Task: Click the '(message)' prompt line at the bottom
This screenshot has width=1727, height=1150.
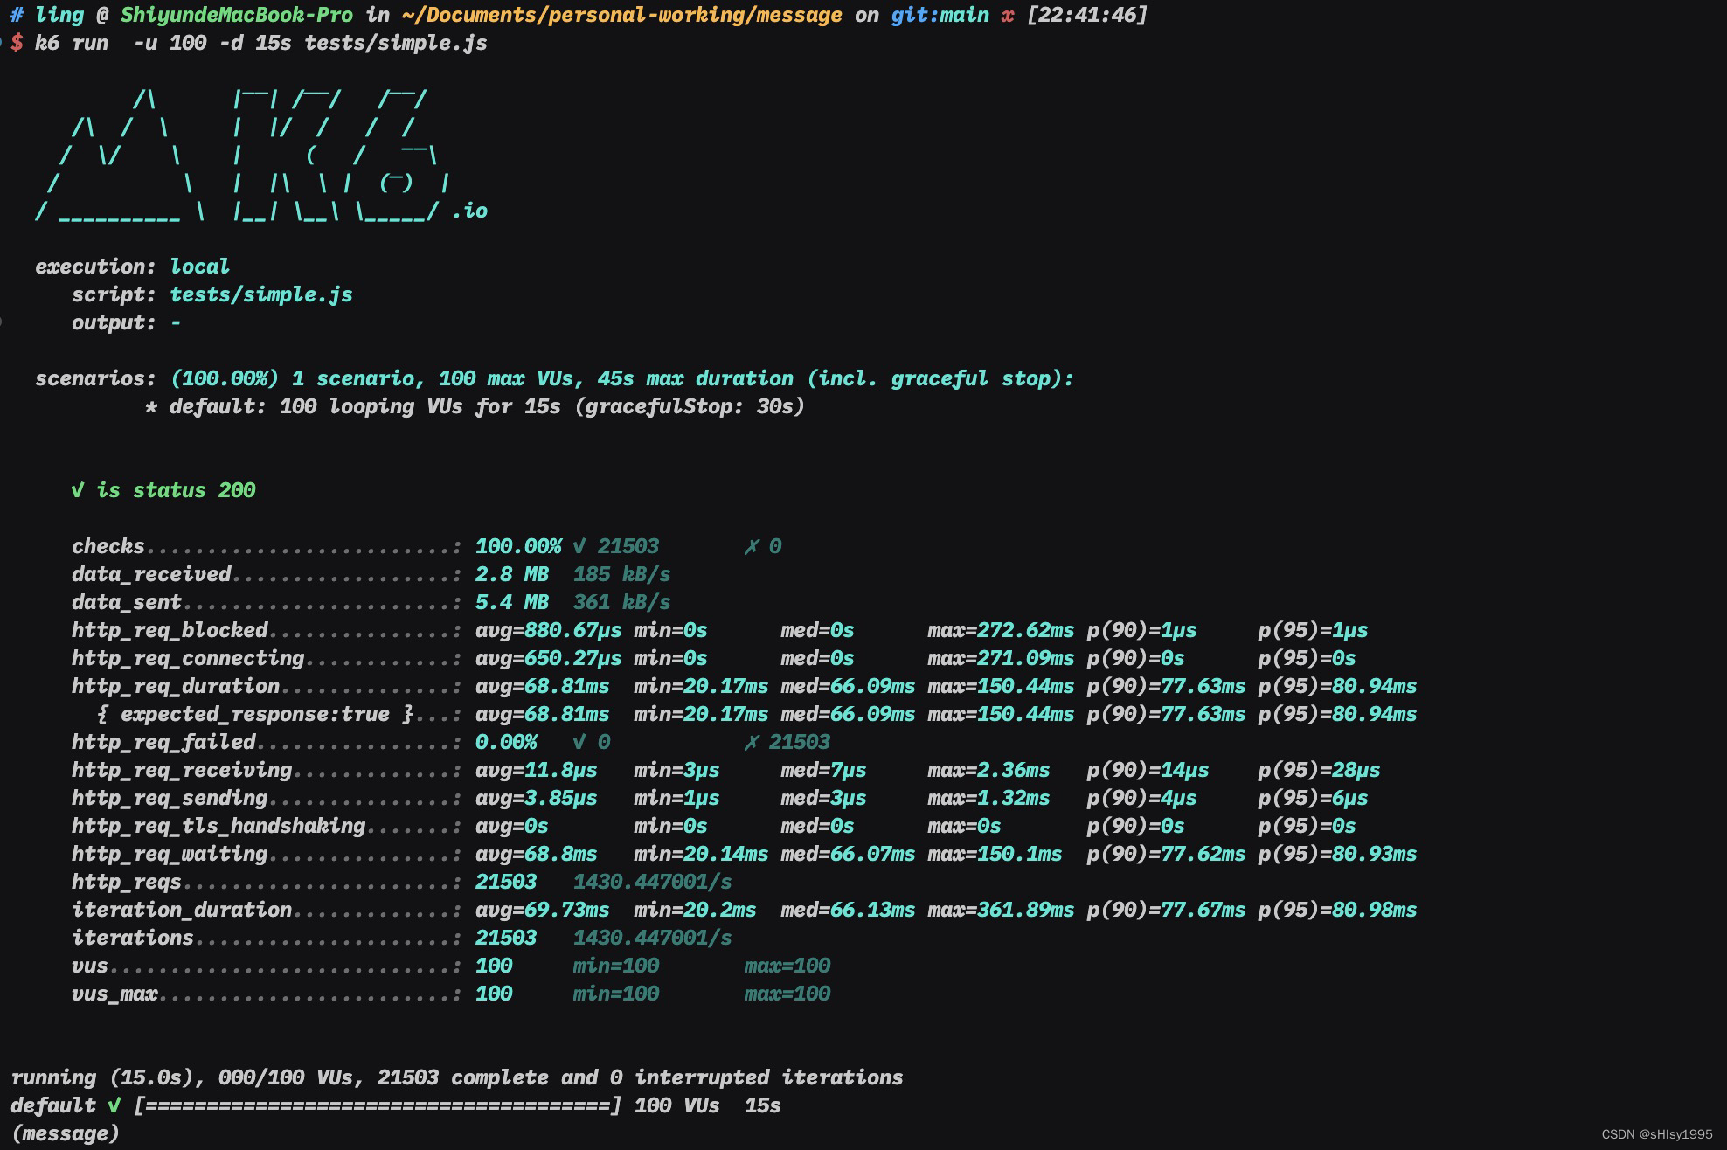Action: [65, 1133]
